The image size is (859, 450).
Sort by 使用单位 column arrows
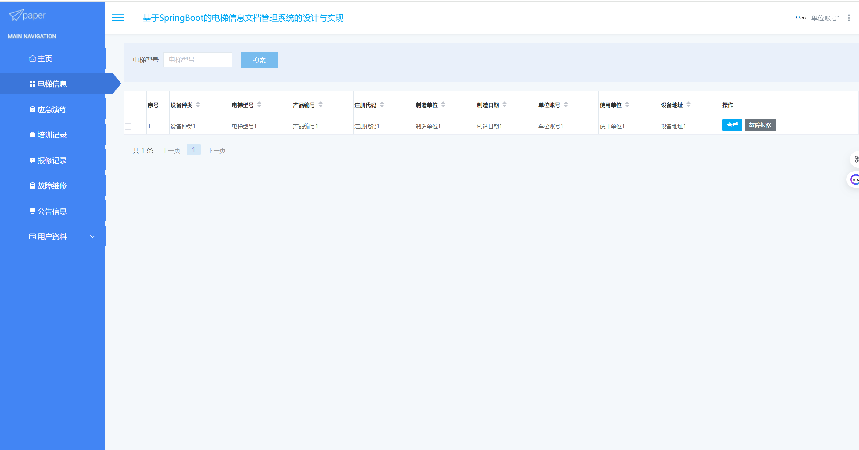(627, 105)
